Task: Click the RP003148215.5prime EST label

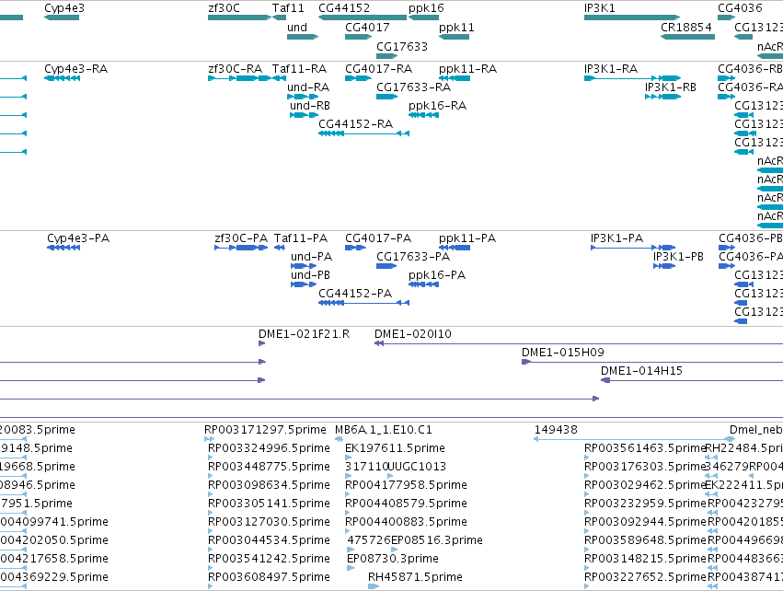Action: tap(645, 559)
